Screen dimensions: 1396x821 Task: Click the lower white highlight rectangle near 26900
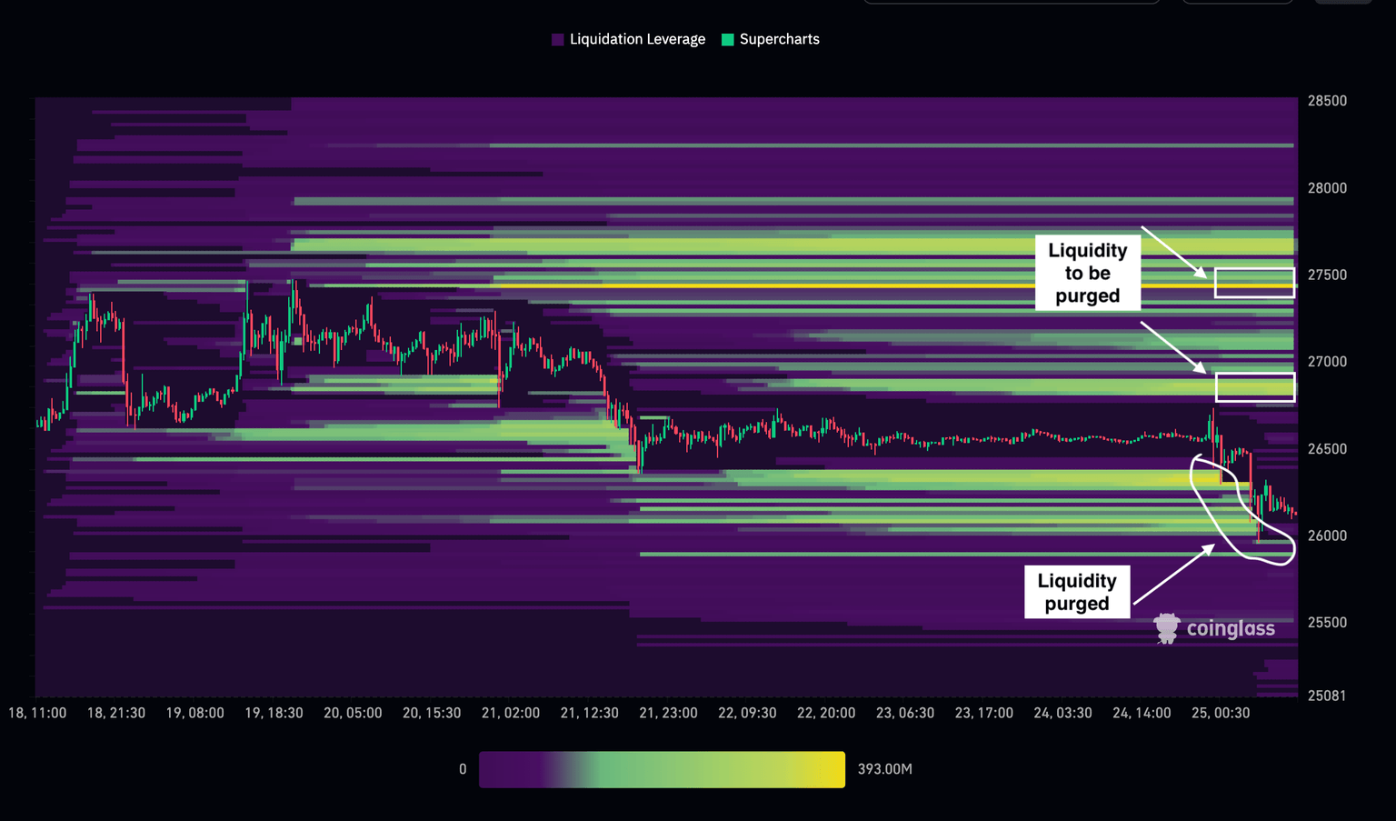tap(1254, 385)
